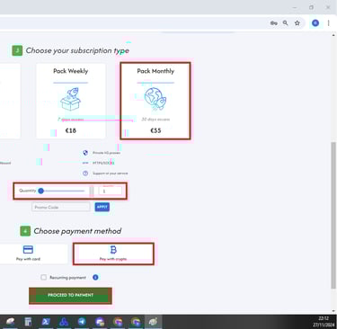Click the scrollbar down arrow
The image size is (337, 329).
click(x=333, y=311)
